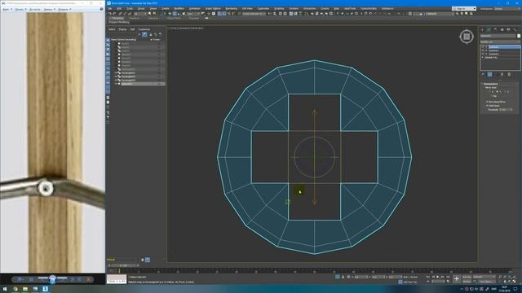This screenshot has height=293, width=522.
Task: Switch to the Freeform ribbon tab
Action: (134, 18)
